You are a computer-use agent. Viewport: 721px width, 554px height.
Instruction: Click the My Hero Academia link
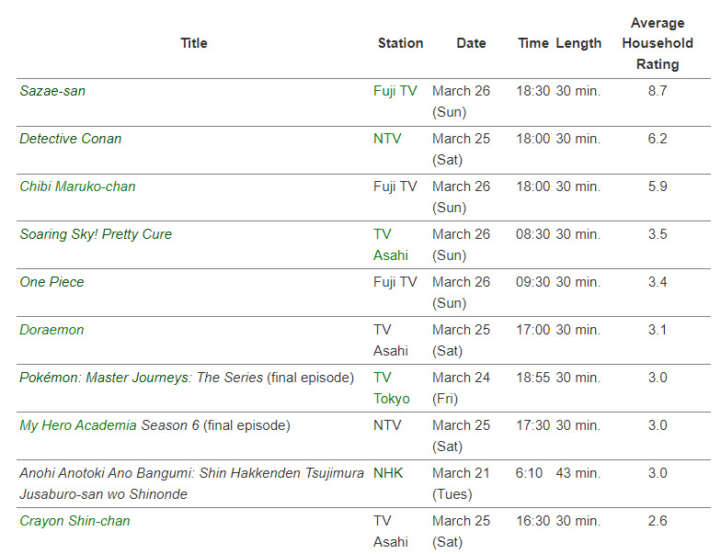coord(78,425)
